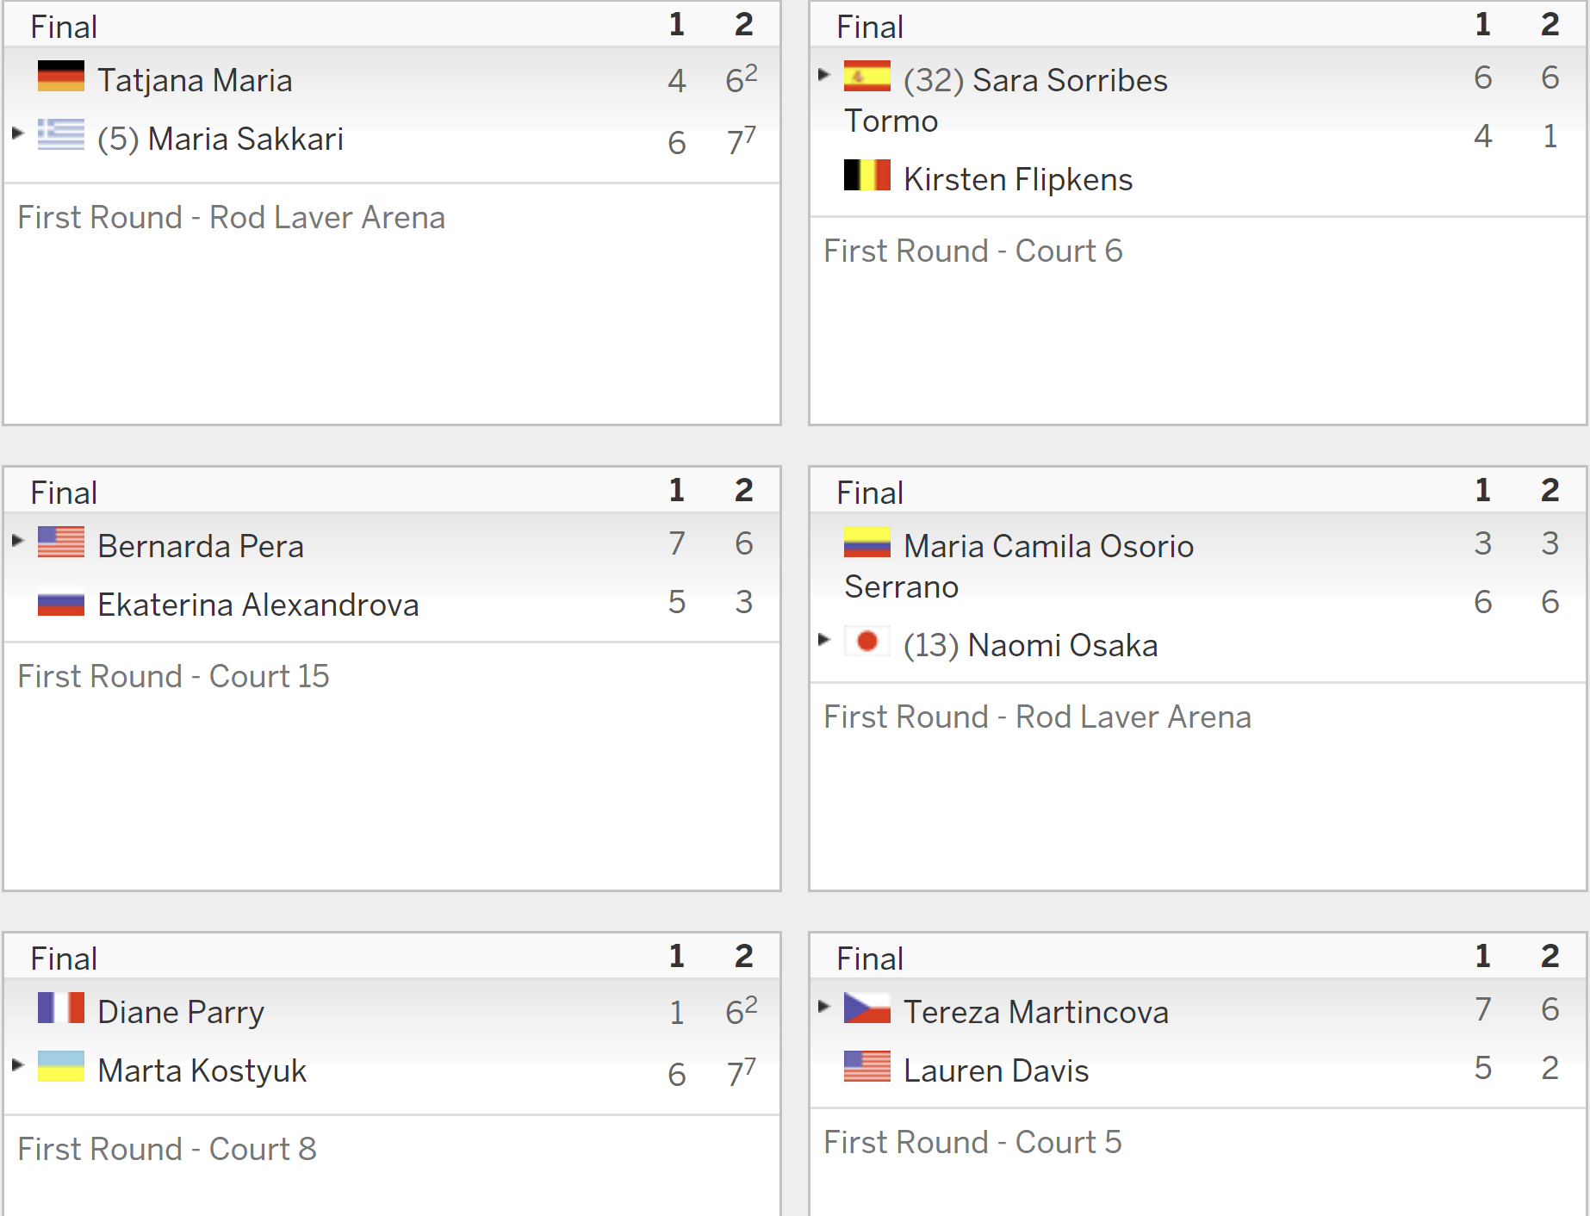Screen dimensions: 1590x1216
Task: Click the Spanish flag beside Sara Sorribes Tormo
Action: [867, 76]
